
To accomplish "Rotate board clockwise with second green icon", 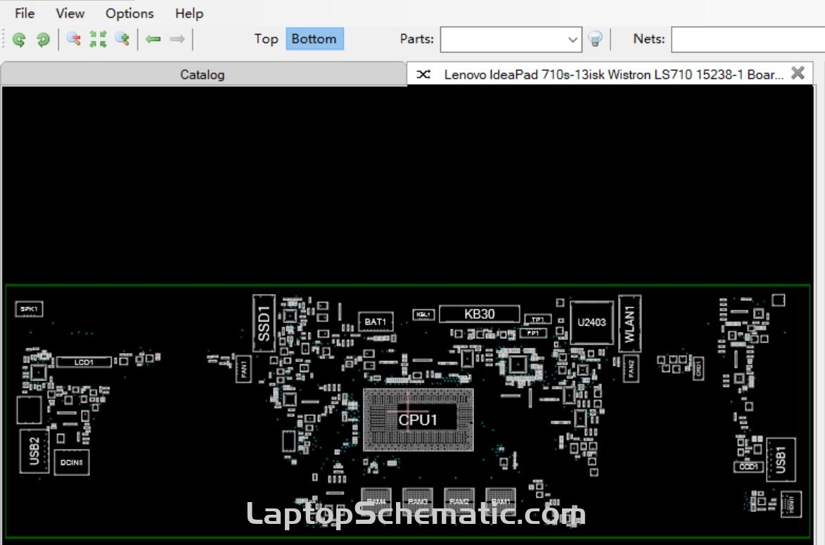I will click(x=43, y=39).
